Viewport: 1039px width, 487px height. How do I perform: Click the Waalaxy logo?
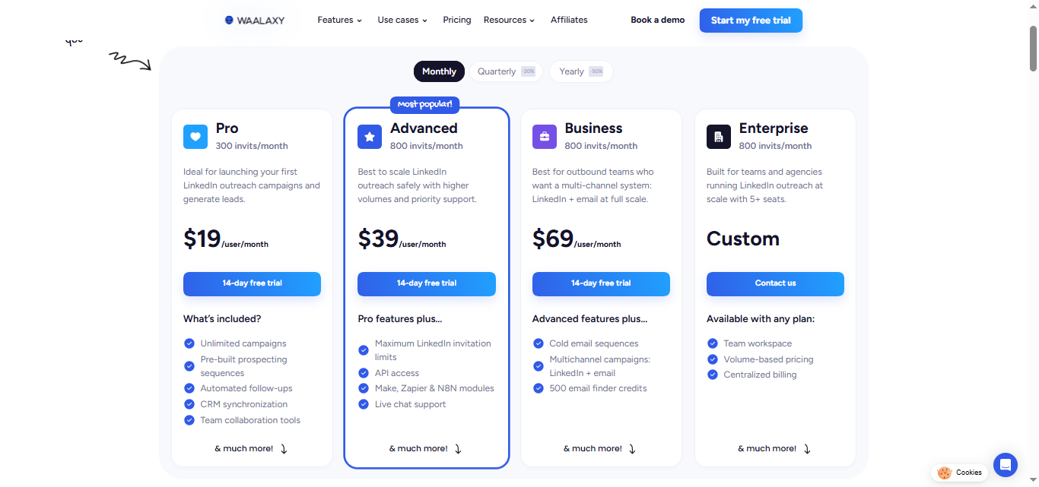pos(255,21)
